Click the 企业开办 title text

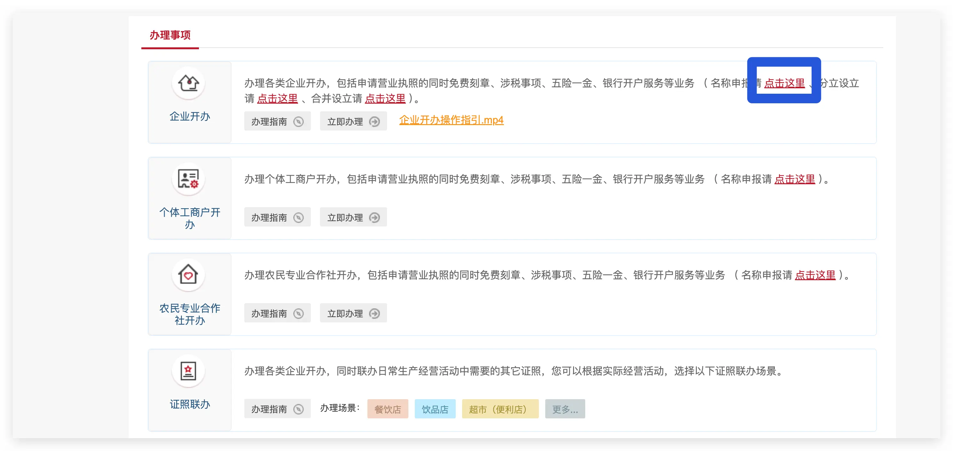tap(190, 116)
